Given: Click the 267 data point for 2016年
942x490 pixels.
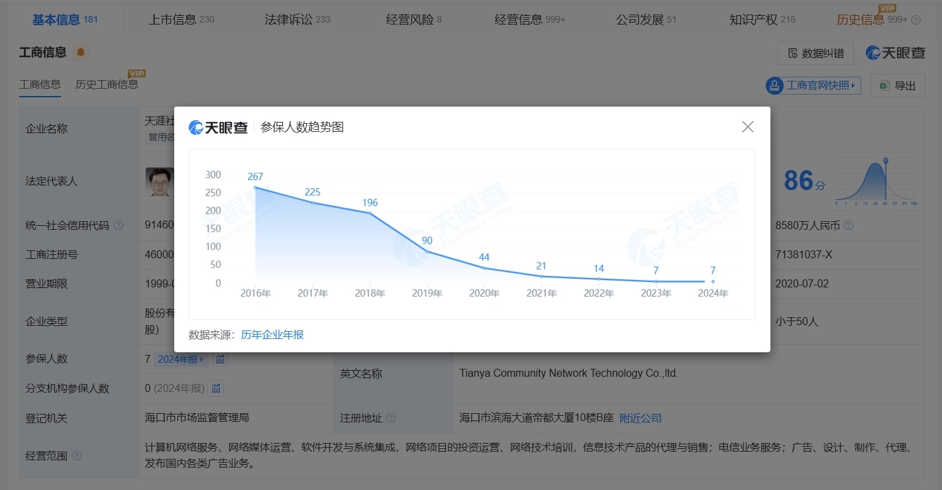Looking at the screenshot, I should click(256, 187).
